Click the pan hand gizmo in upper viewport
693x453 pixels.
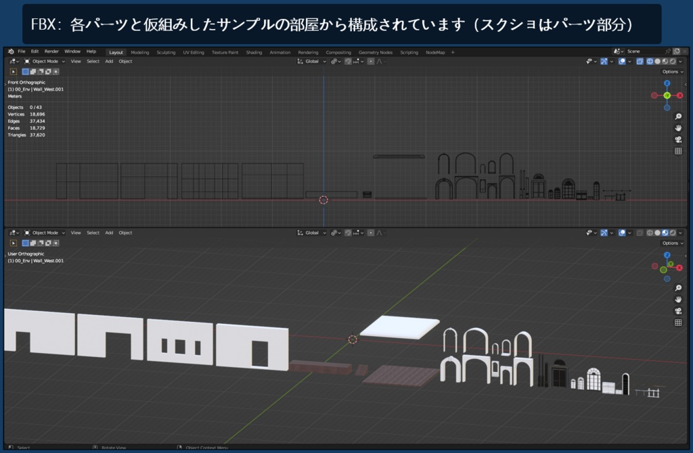(x=678, y=128)
